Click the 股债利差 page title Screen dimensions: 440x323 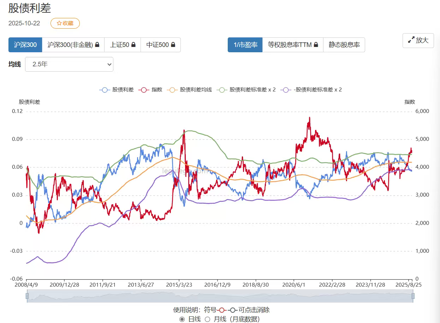coord(30,8)
